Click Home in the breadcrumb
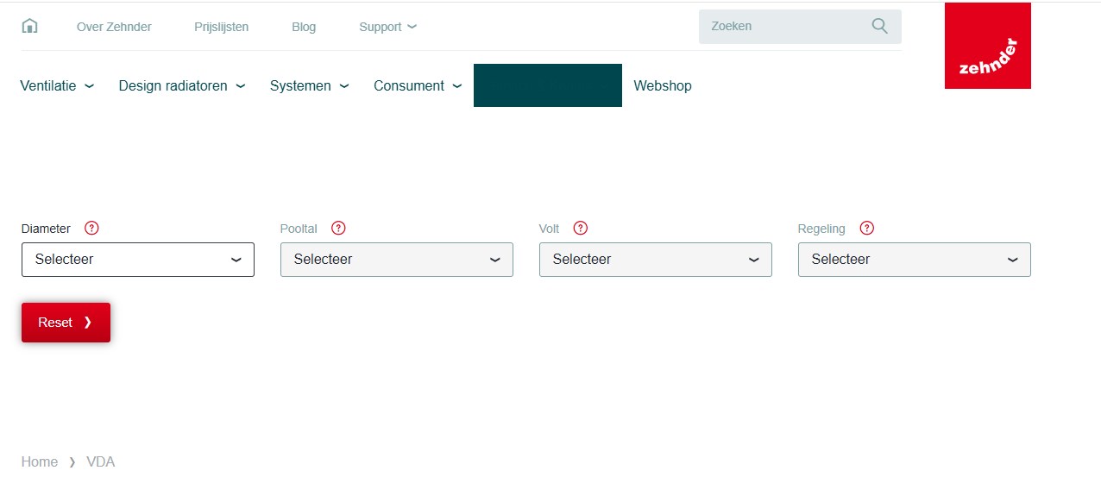This screenshot has width=1101, height=502. [40, 462]
